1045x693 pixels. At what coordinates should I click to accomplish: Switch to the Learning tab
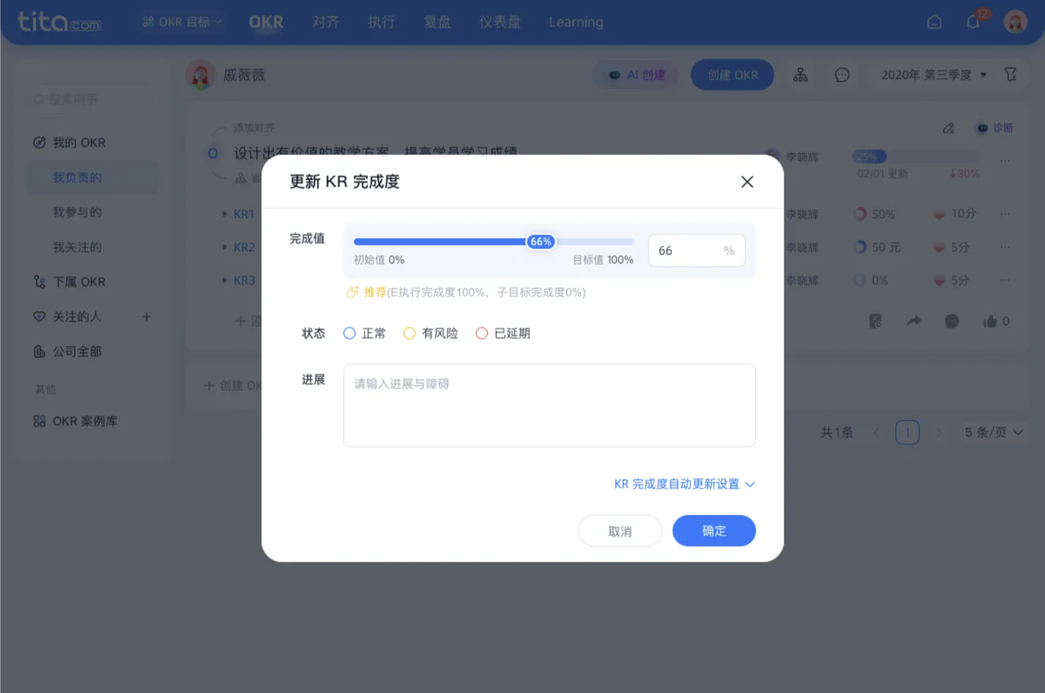(576, 22)
